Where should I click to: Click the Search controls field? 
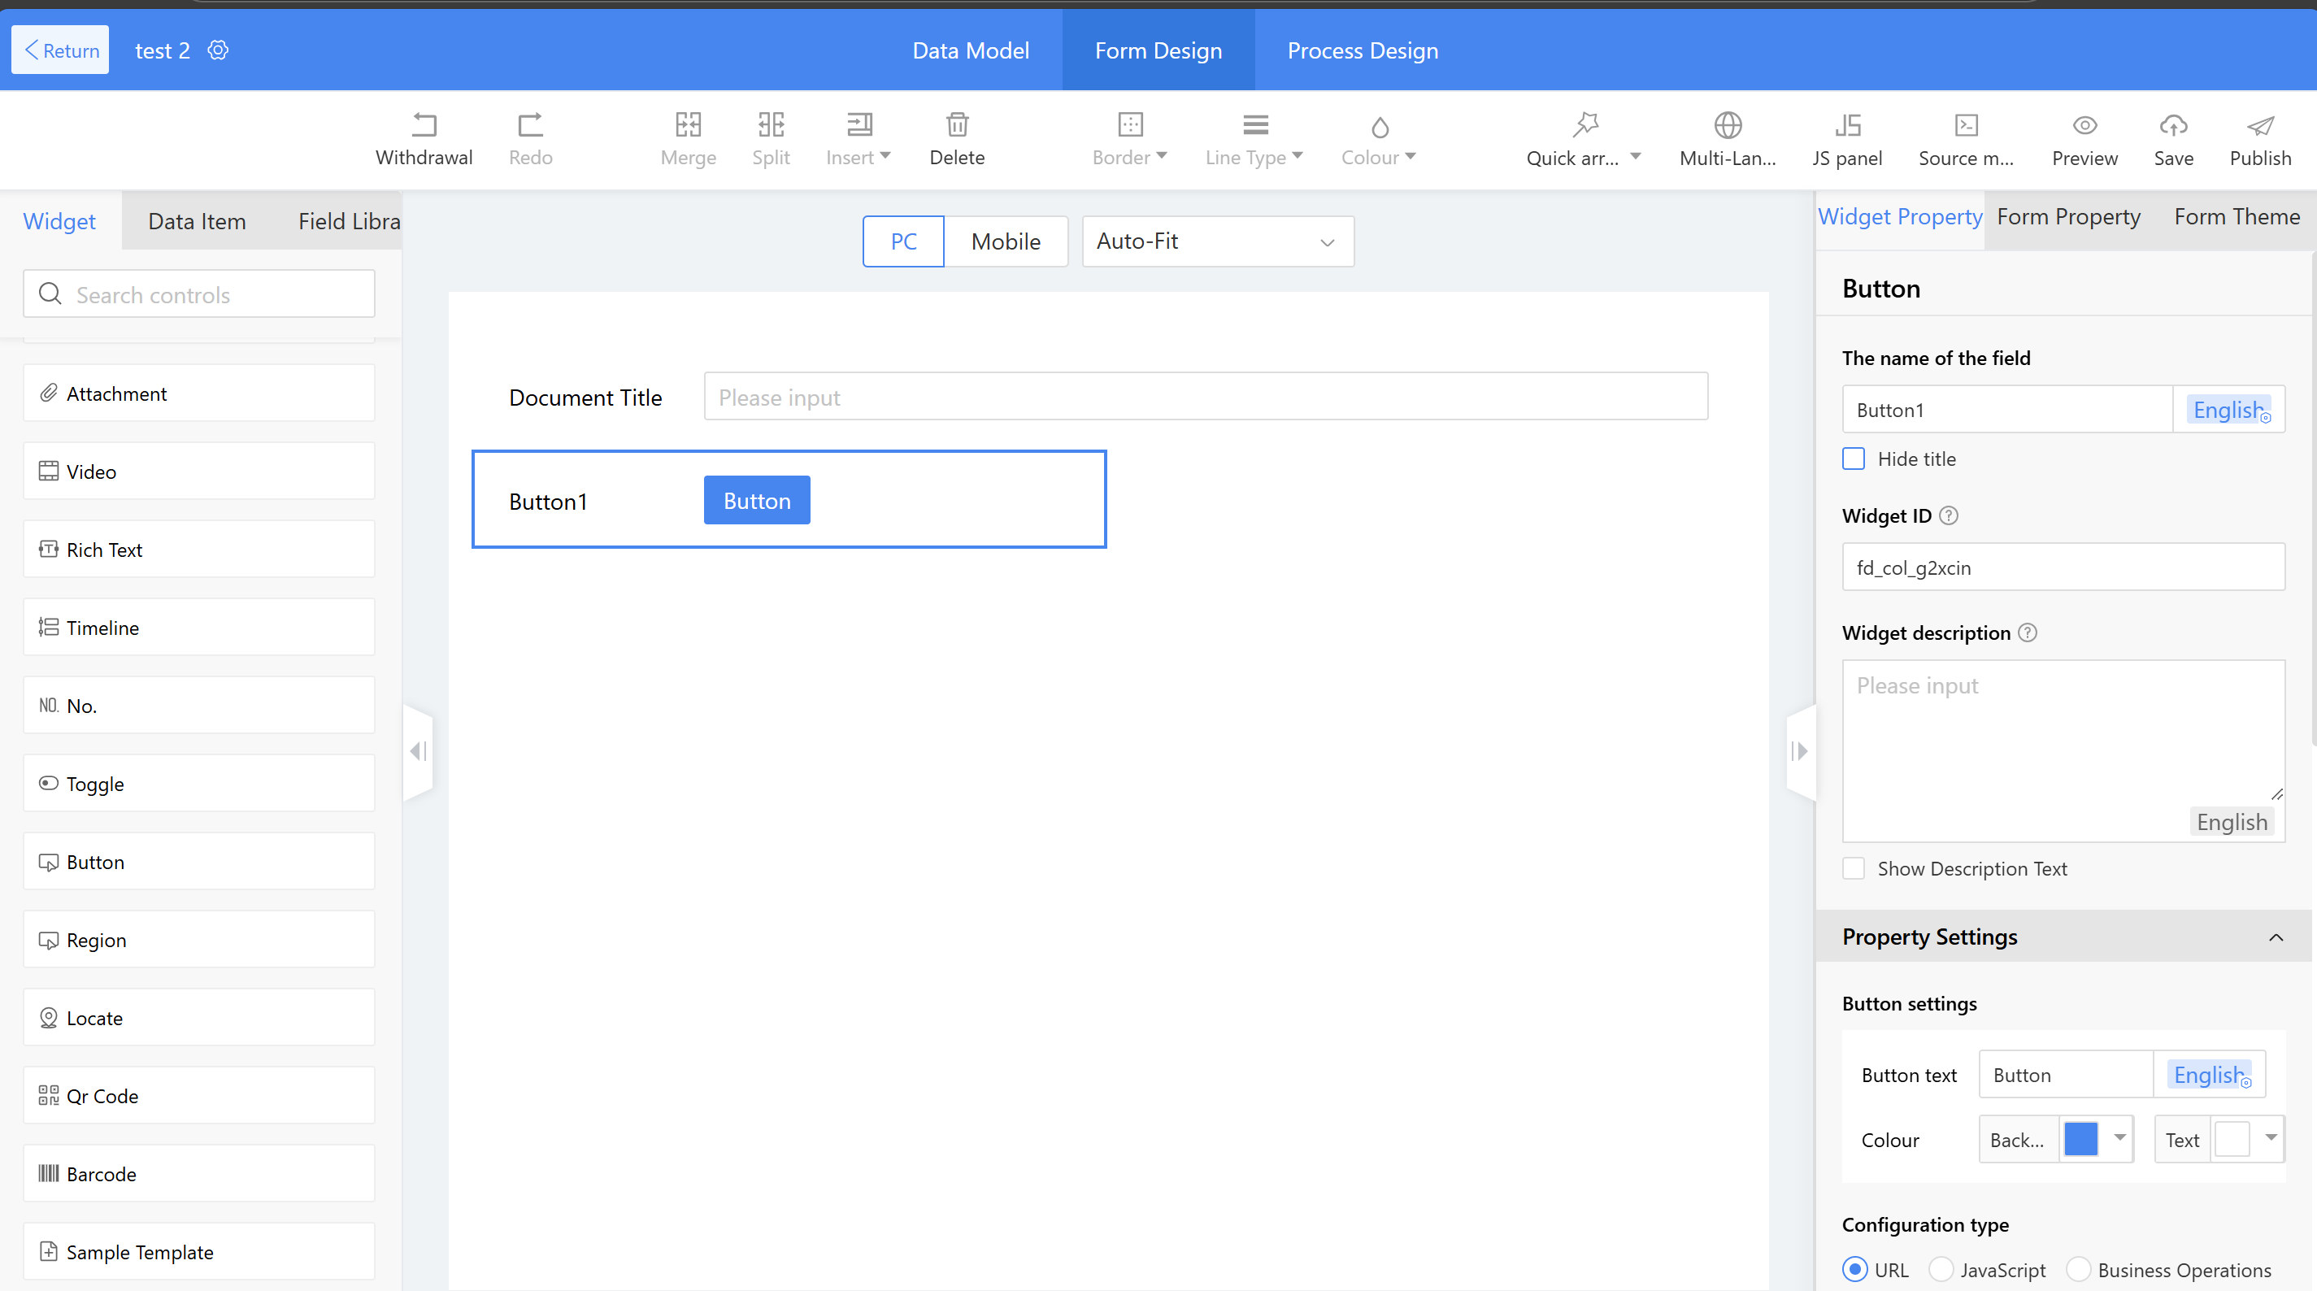(x=199, y=294)
